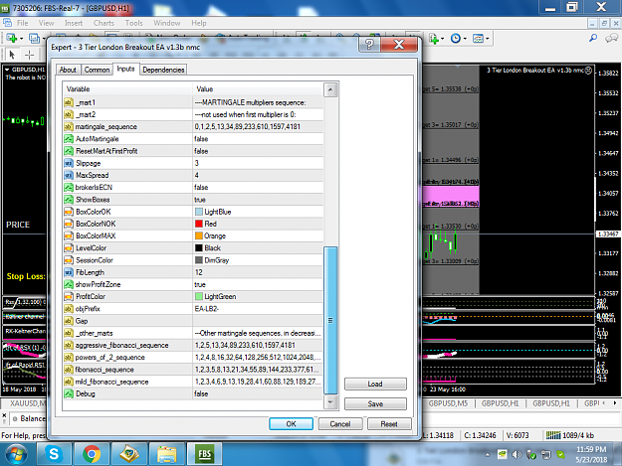
Task: Click the scroll down arrow in inputs list
Action: 330,402
